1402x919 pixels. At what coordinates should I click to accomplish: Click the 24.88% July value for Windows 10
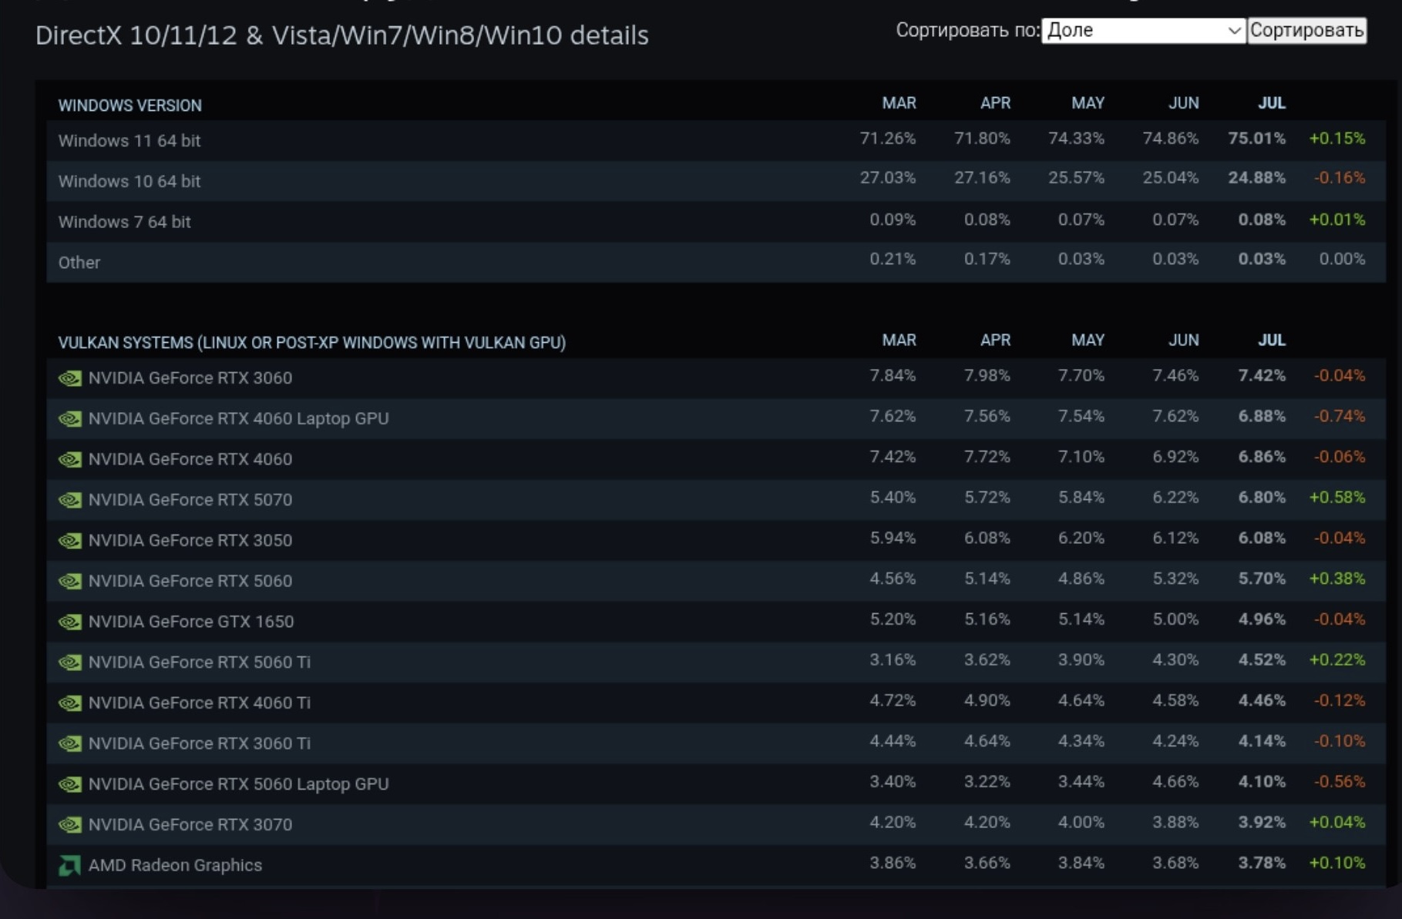(1257, 178)
